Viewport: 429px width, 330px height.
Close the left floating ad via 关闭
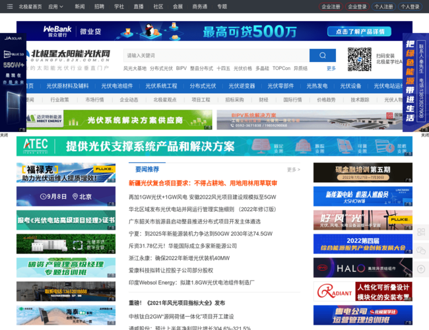4,135
